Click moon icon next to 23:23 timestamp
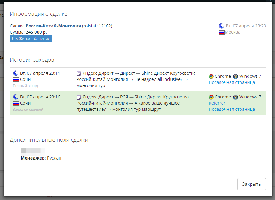The height and width of the screenshot is (200, 275). coord(221,26)
